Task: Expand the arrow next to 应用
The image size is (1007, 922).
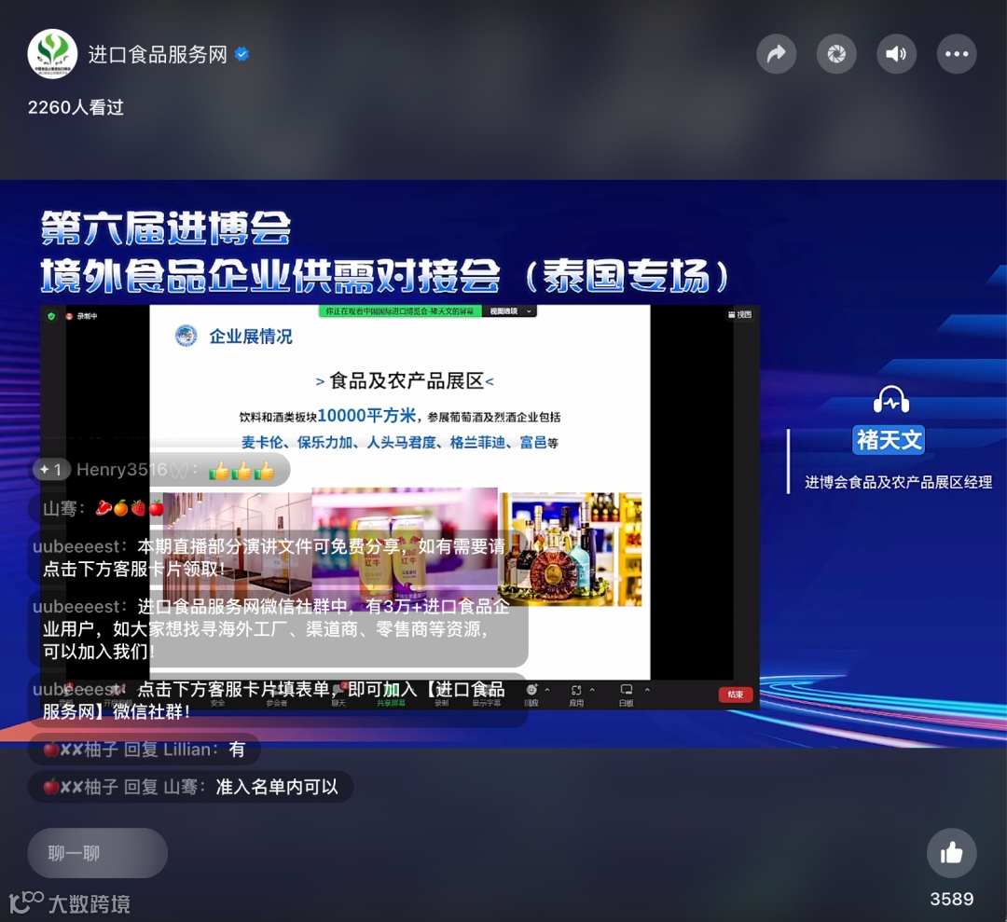Action: tap(592, 690)
